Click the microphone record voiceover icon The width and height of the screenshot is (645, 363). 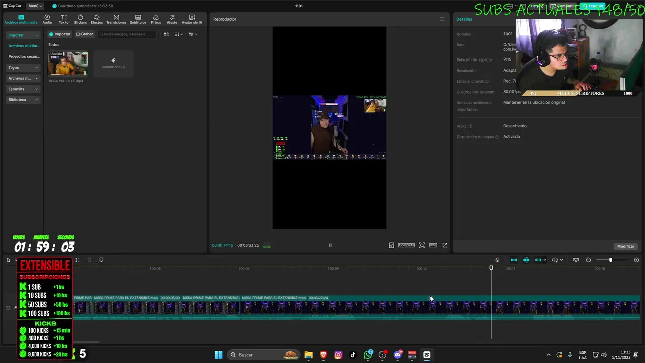tap(497, 260)
